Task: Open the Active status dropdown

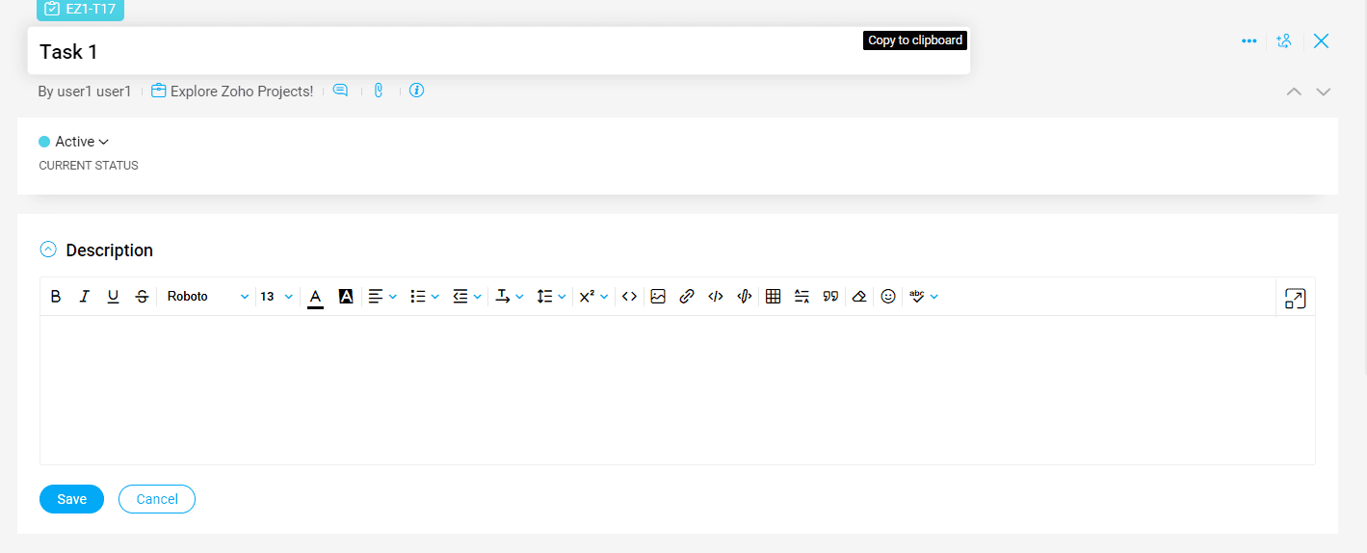Action: click(74, 142)
